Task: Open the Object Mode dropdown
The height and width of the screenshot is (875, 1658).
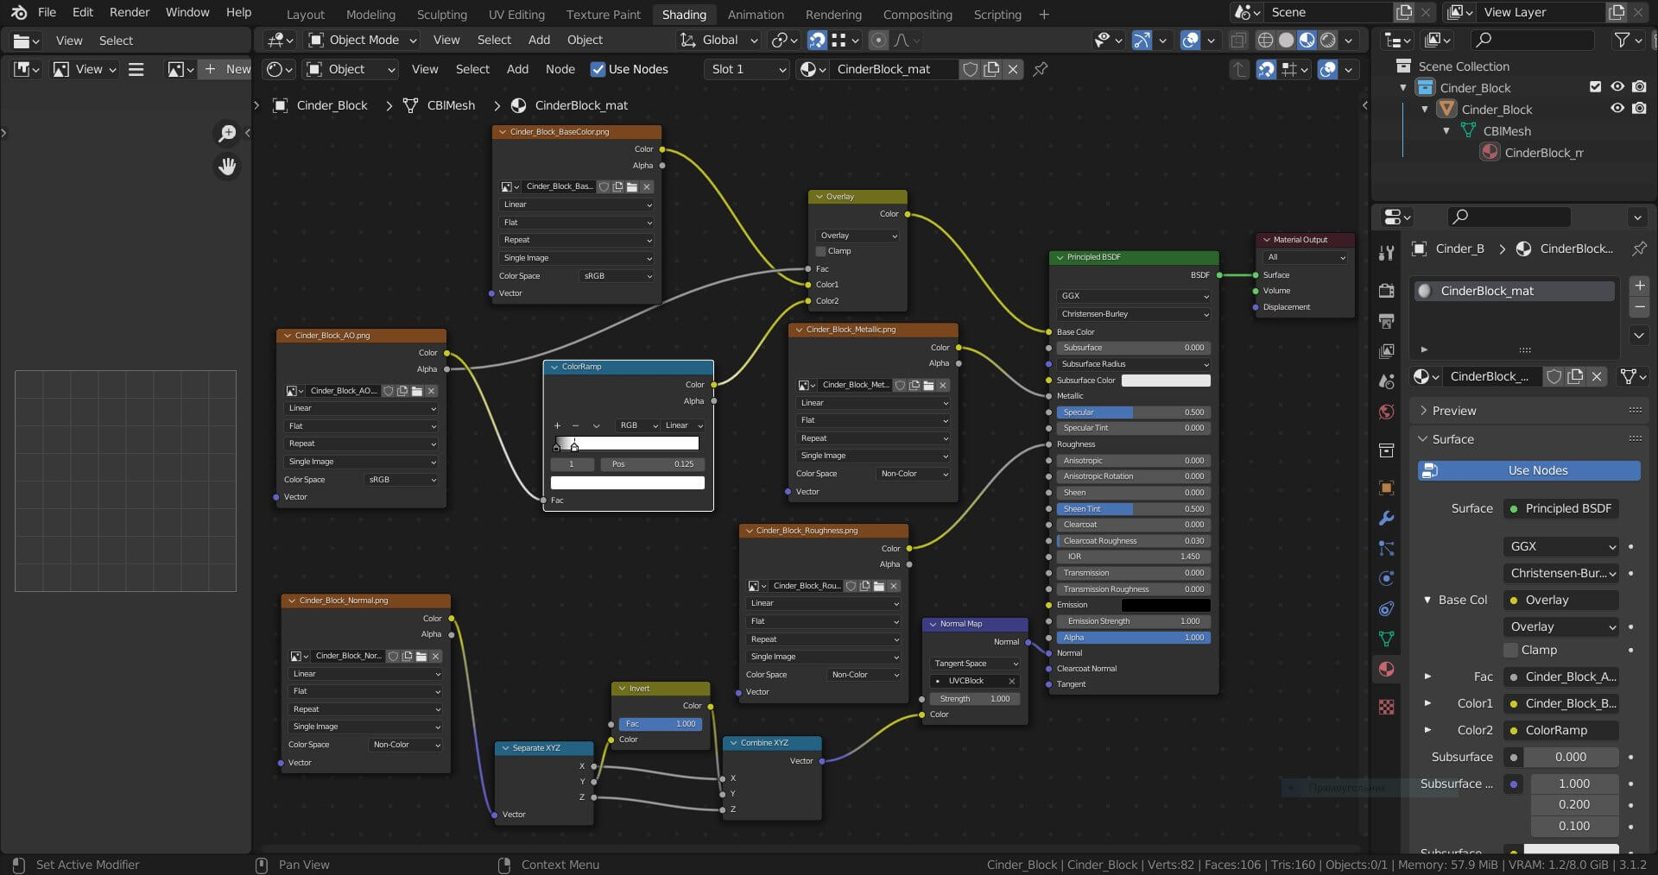Action: (363, 40)
